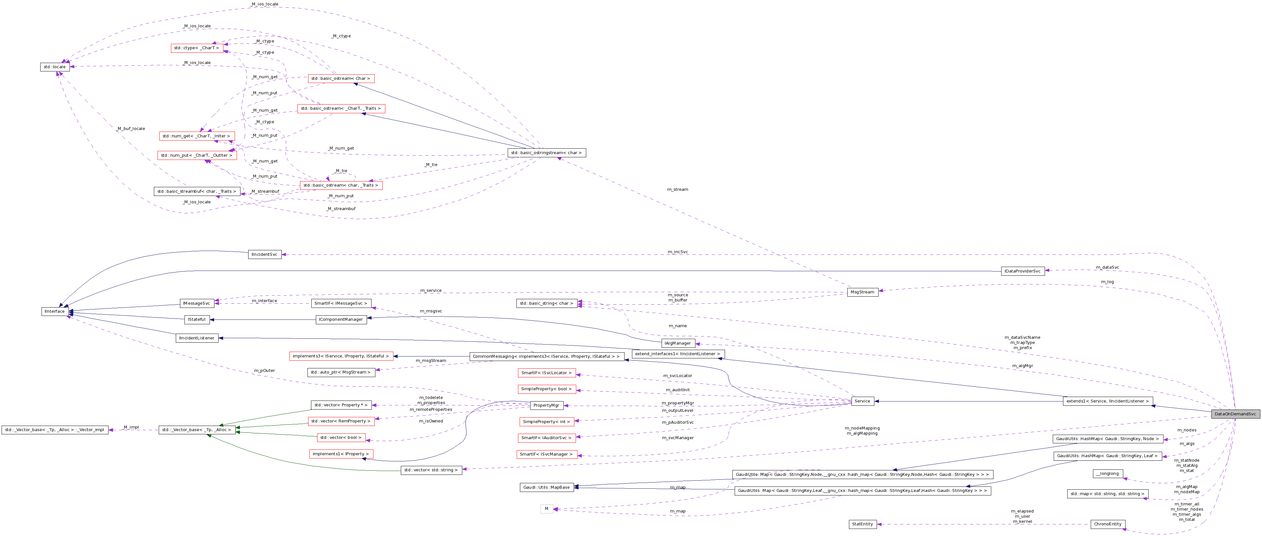Open Gaudi::Utils::MapBase node

(547, 487)
